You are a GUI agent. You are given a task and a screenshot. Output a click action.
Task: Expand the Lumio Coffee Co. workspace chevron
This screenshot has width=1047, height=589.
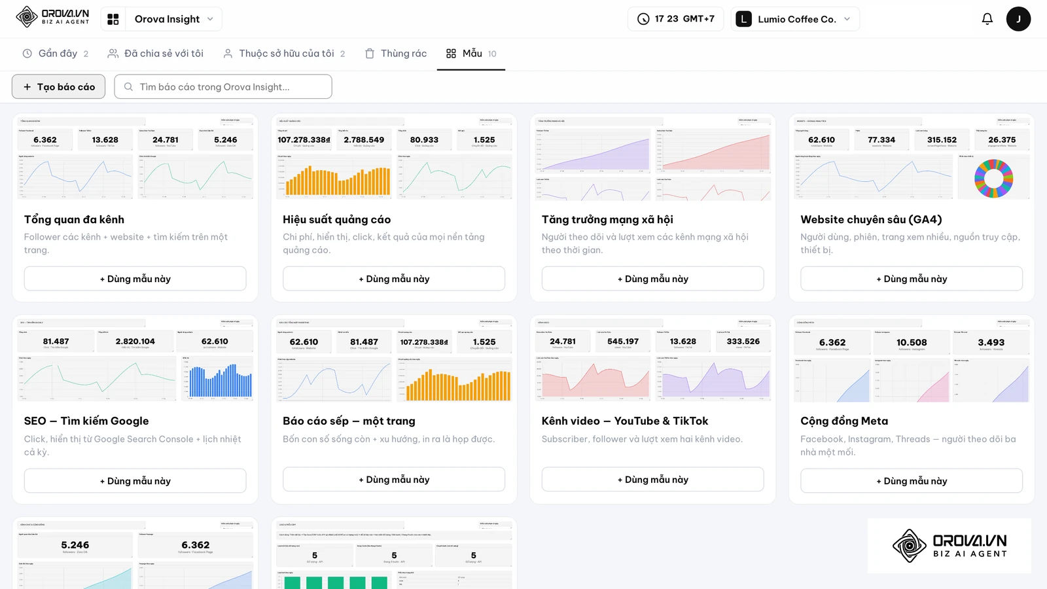[x=847, y=19]
